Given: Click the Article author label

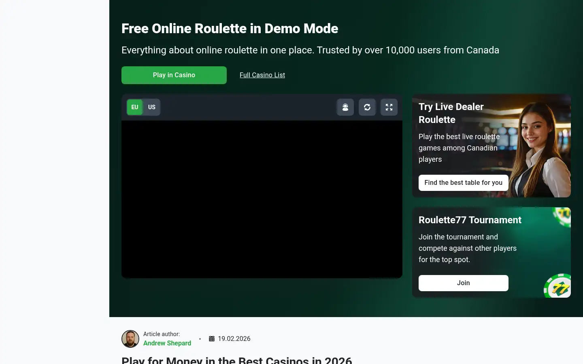Looking at the screenshot, I should (162, 334).
